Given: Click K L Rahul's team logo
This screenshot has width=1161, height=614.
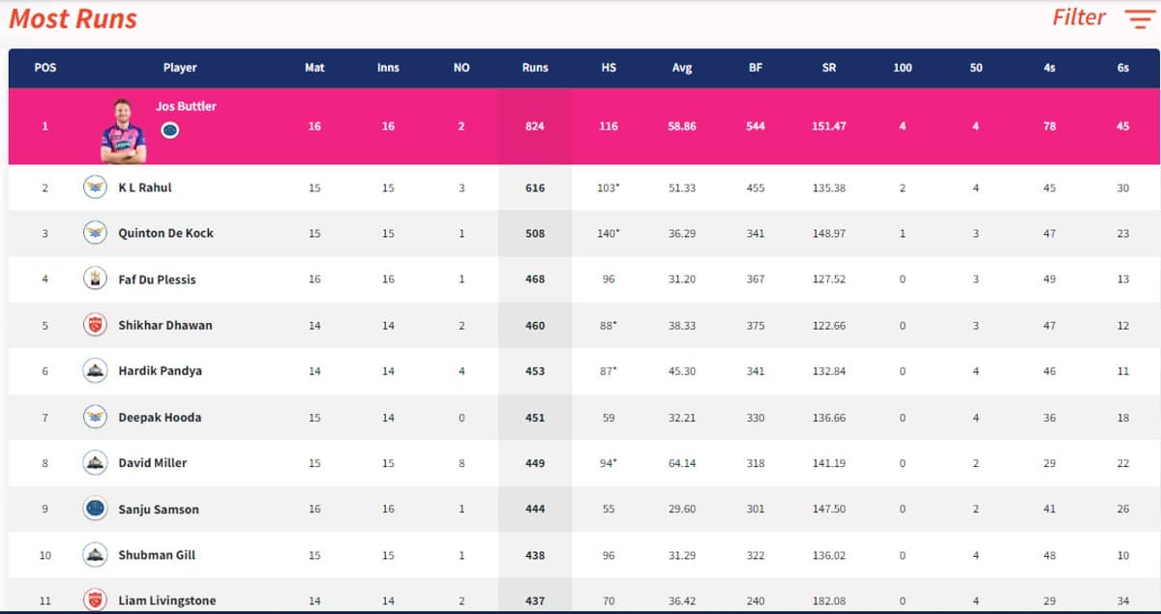Looking at the screenshot, I should [x=95, y=188].
